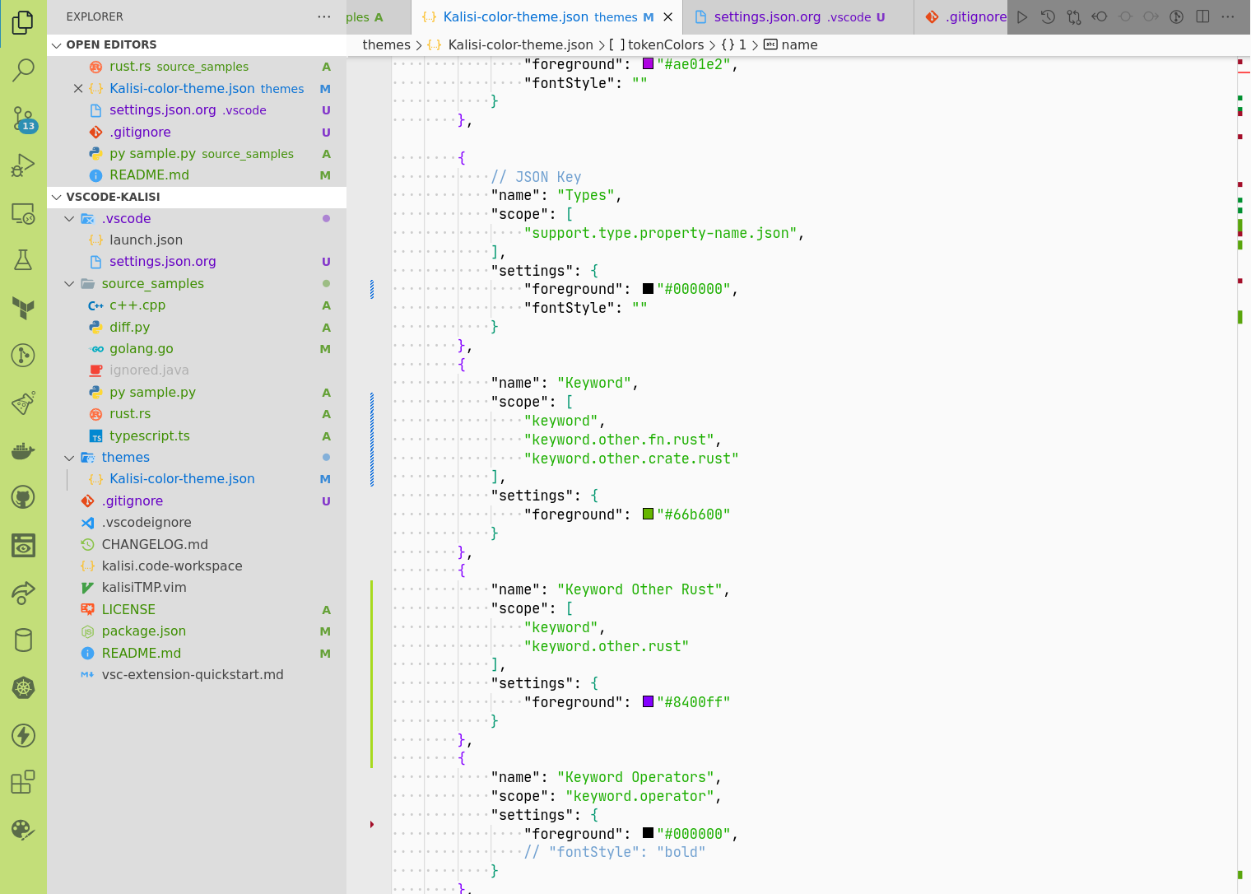The height and width of the screenshot is (894, 1251).
Task: Open Changes compare icon in editor toolbar
Action: [1074, 16]
